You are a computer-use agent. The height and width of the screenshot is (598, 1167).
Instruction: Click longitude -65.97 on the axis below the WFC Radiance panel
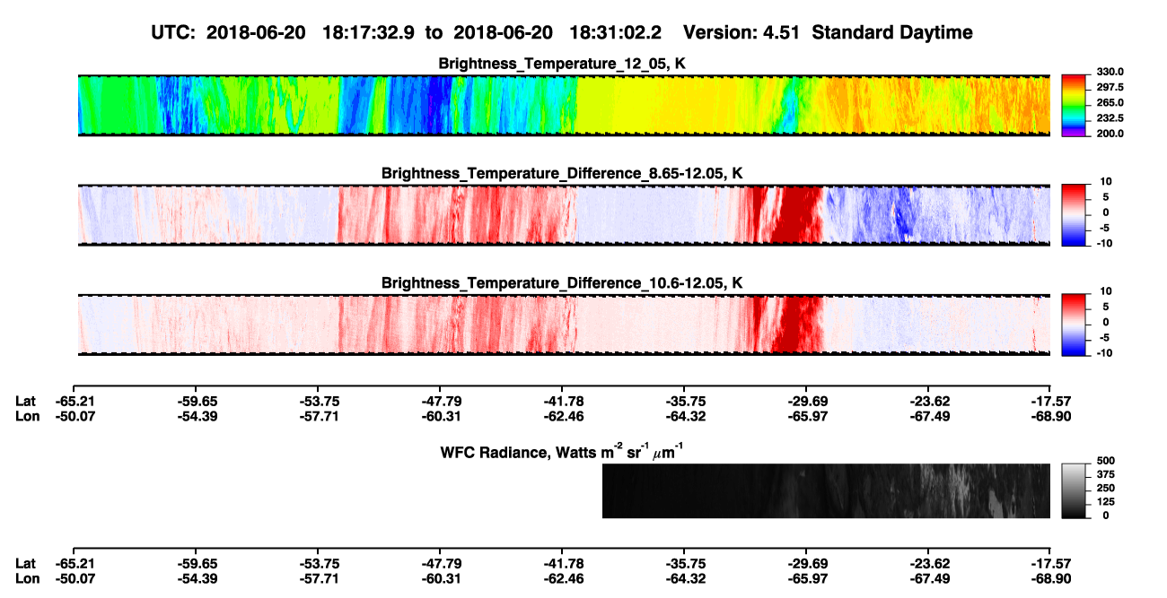(x=806, y=577)
